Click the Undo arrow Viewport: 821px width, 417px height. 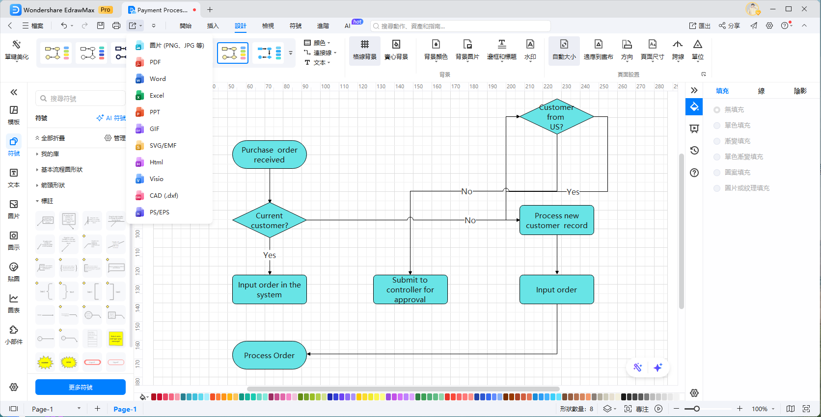[64, 26]
